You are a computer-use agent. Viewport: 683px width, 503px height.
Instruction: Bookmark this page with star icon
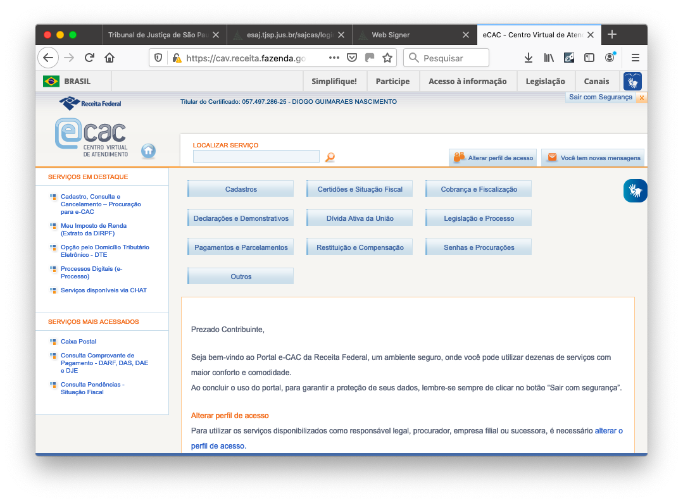pos(387,58)
